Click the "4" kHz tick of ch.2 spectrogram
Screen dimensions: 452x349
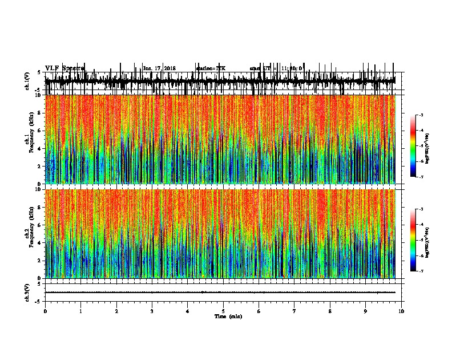39,243
